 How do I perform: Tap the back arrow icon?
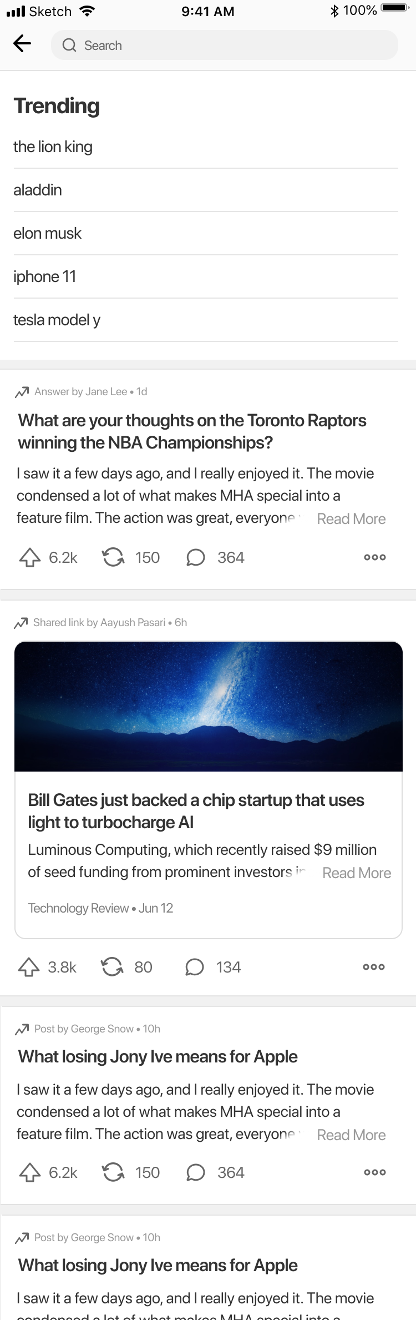pos(22,44)
